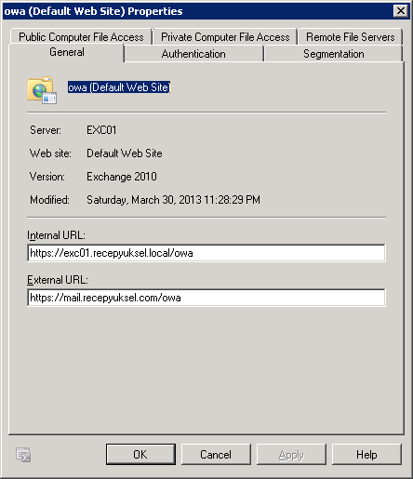Click the Internal URL label

(x=56, y=235)
